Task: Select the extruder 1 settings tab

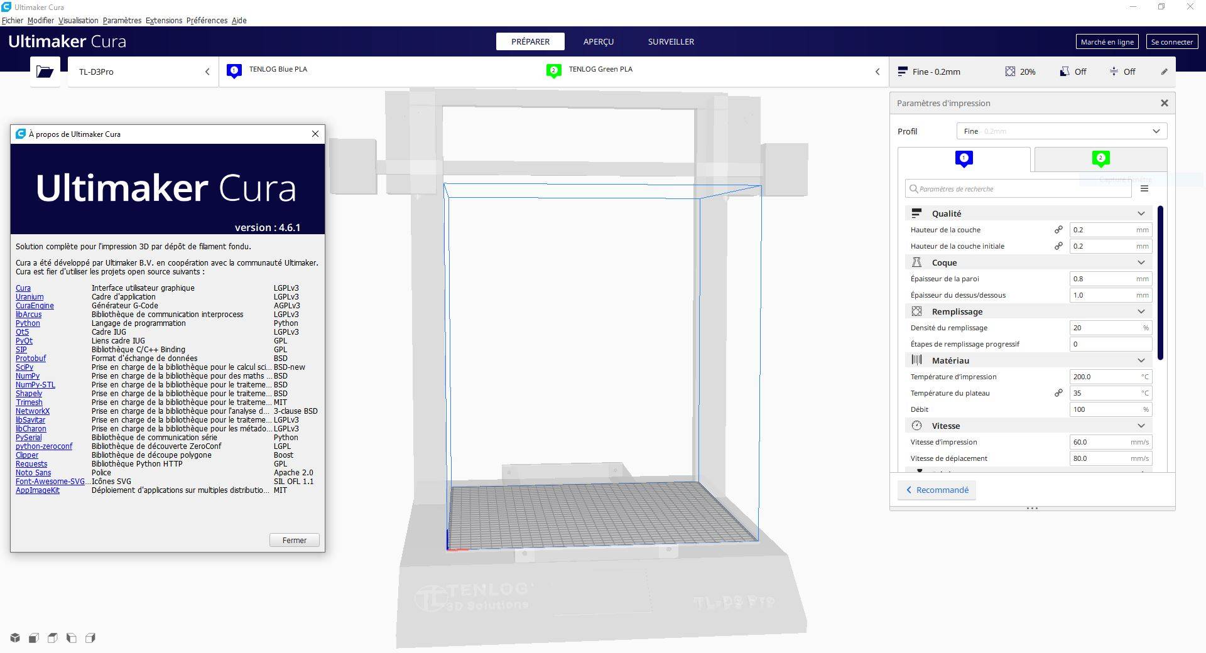Action: [x=964, y=159]
